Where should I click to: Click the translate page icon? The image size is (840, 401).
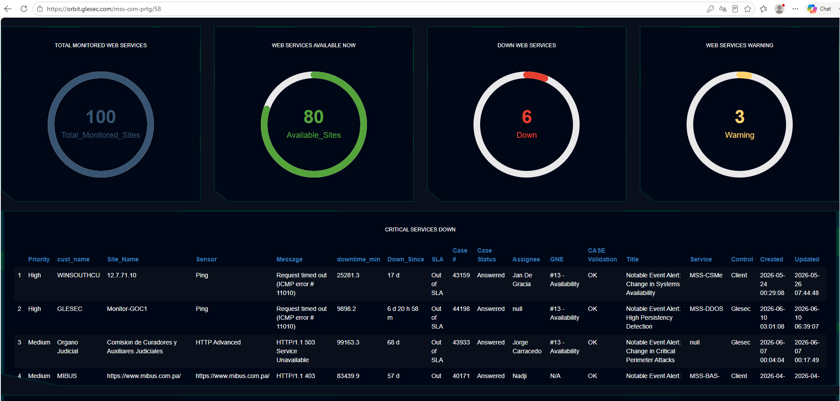723,9
